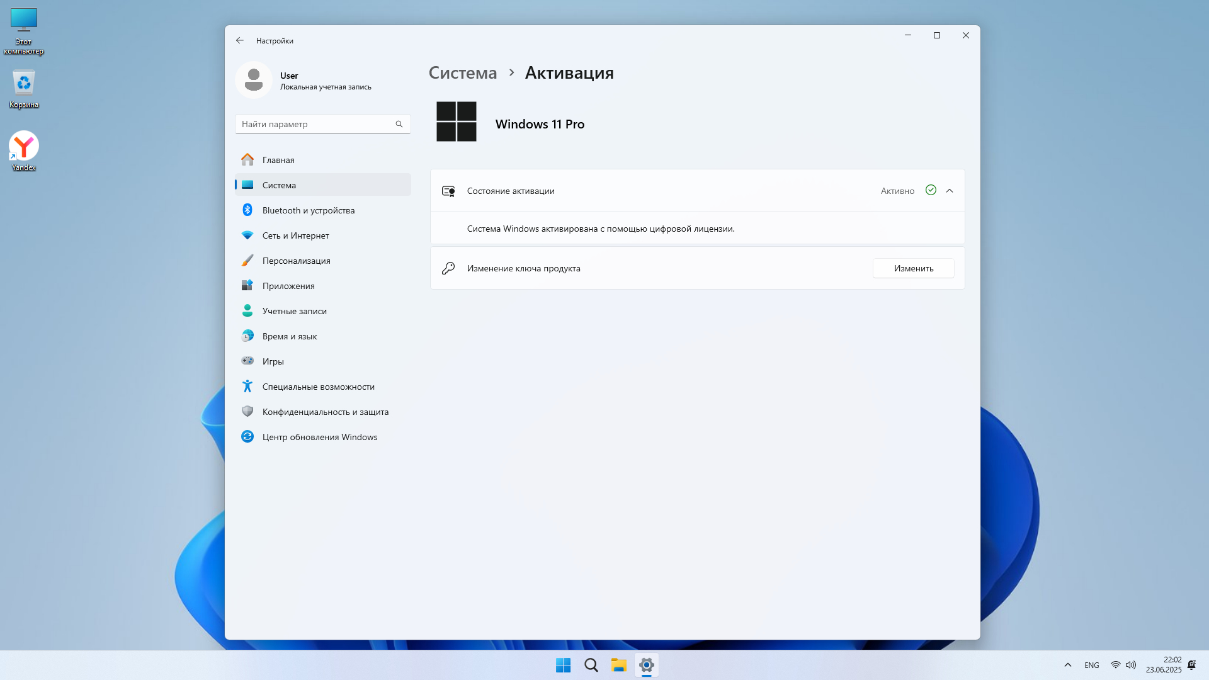Viewport: 1209px width, 680px height.
Task: Go to Главная settings page
Action: tap(278, 160)
